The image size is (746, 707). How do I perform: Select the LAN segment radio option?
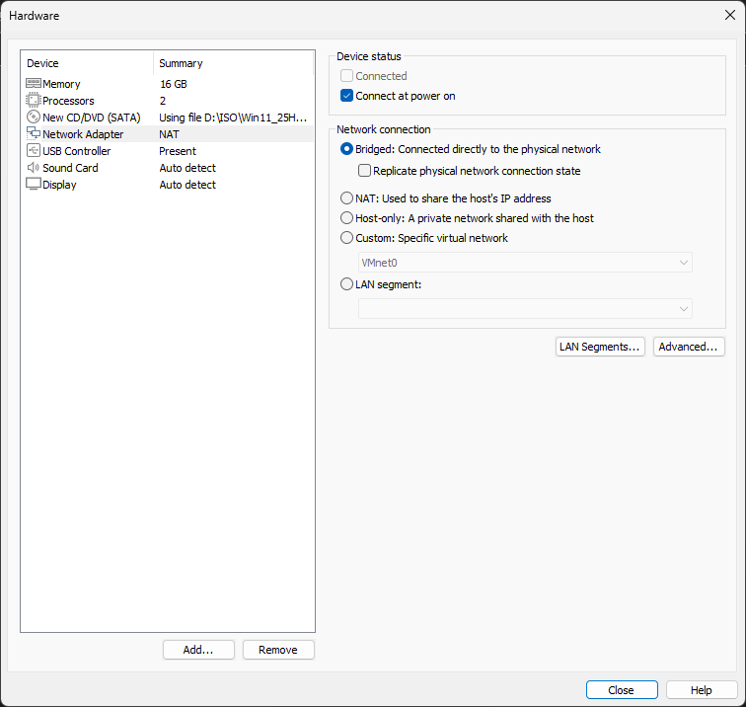pyautogui.click(x=346, y=284)
